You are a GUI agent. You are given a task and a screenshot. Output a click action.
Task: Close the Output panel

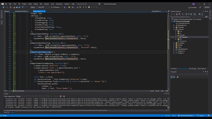click(x=168, y=94)
